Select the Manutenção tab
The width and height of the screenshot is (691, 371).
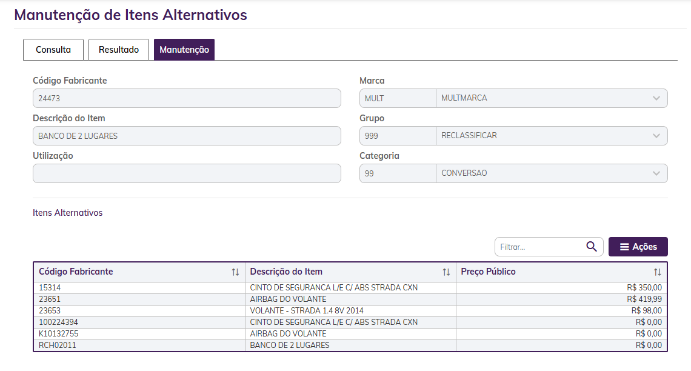click(184, 50)
